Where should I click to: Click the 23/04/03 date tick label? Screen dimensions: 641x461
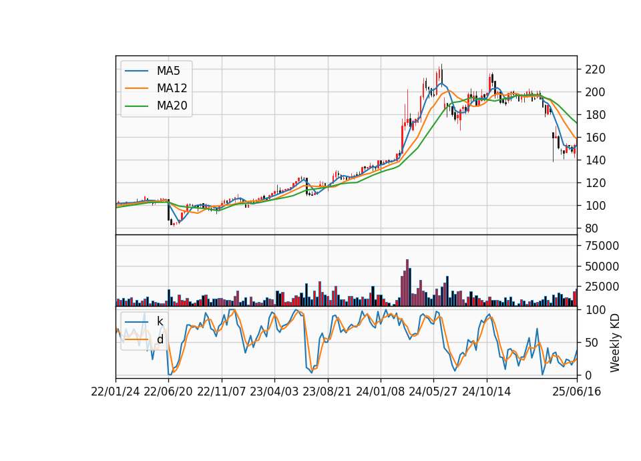click(274, 392)
